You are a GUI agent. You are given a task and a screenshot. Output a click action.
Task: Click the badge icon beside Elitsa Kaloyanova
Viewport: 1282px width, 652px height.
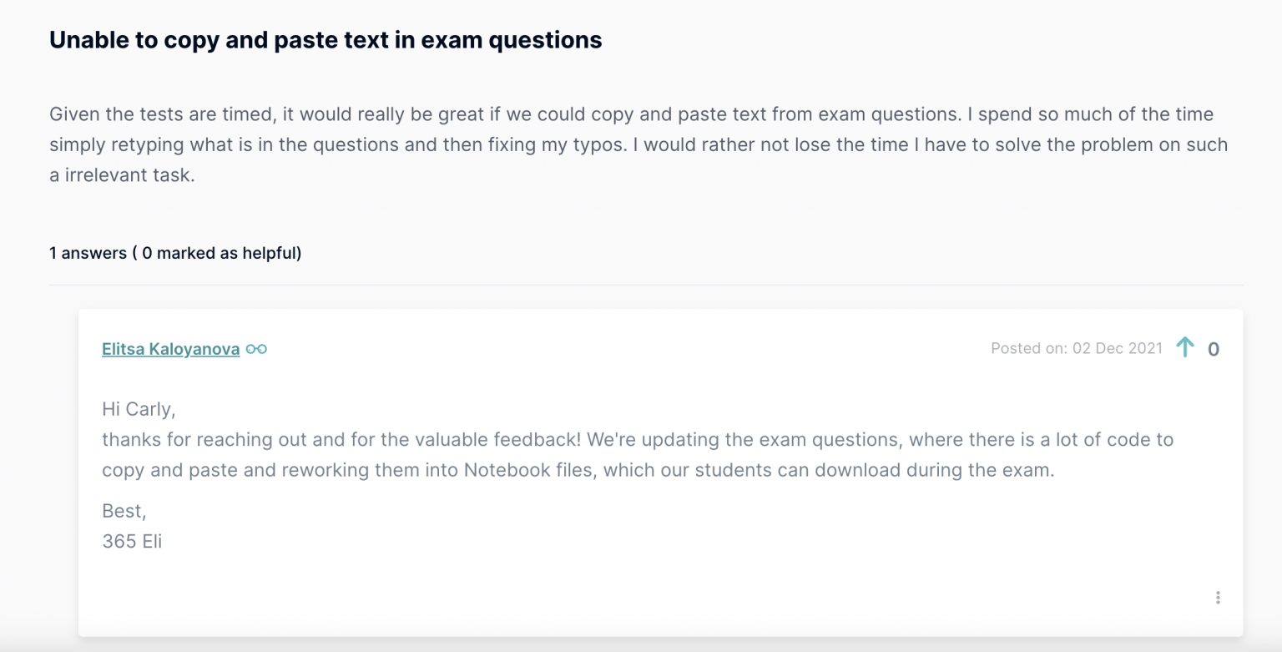(256, 349)
